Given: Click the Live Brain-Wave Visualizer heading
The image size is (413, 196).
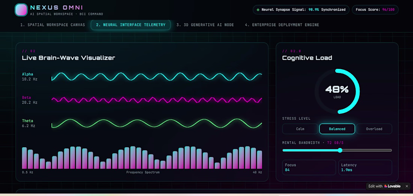Looking at the screenshot, I should pos(68,58).
